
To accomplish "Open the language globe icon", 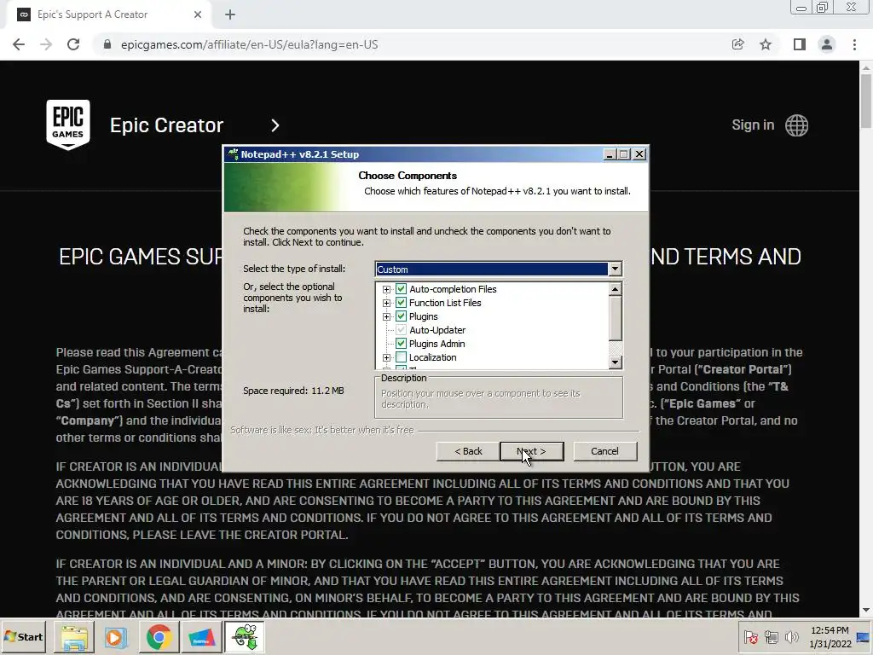I will pyautogui.click(x=797, y=125).
